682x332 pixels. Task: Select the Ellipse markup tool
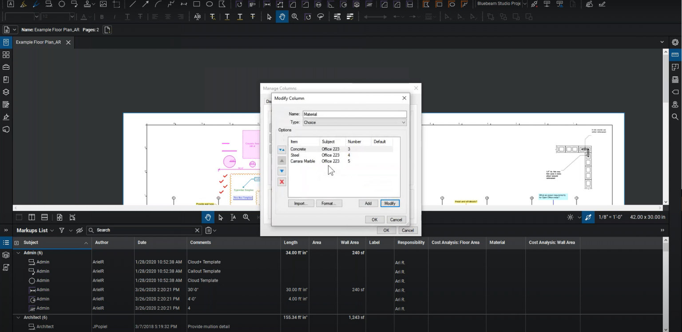pyautogui.click(x=209, y=4)
